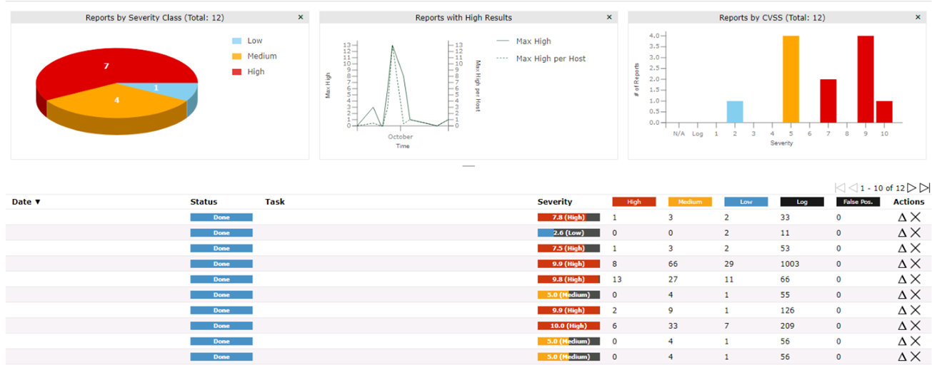Viewport: 932px width, 365px height.
Task: Click the '1 - 10 of 12' pagination text
Action: tap(882, 188)
